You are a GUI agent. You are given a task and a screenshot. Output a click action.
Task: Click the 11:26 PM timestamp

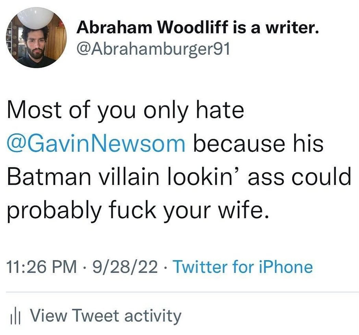click(x=41, y=267)
